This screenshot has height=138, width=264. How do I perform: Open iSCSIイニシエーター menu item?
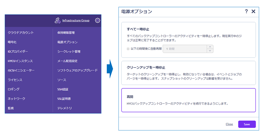[x=21, y=70]
